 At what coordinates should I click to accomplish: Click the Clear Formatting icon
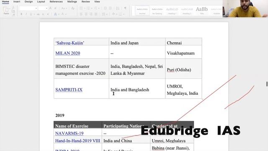pos(72,8)
